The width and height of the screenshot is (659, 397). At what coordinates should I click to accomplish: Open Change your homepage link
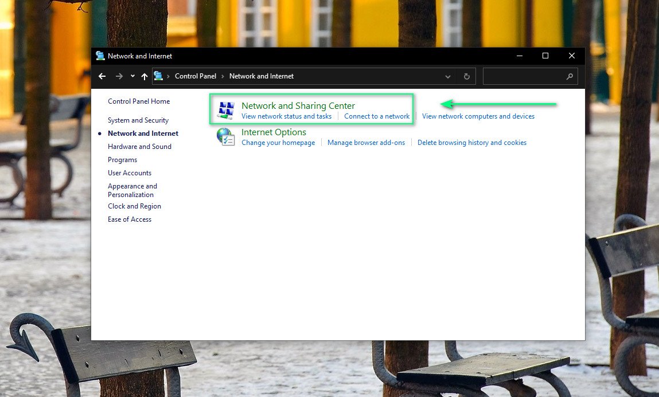[278, 143]
